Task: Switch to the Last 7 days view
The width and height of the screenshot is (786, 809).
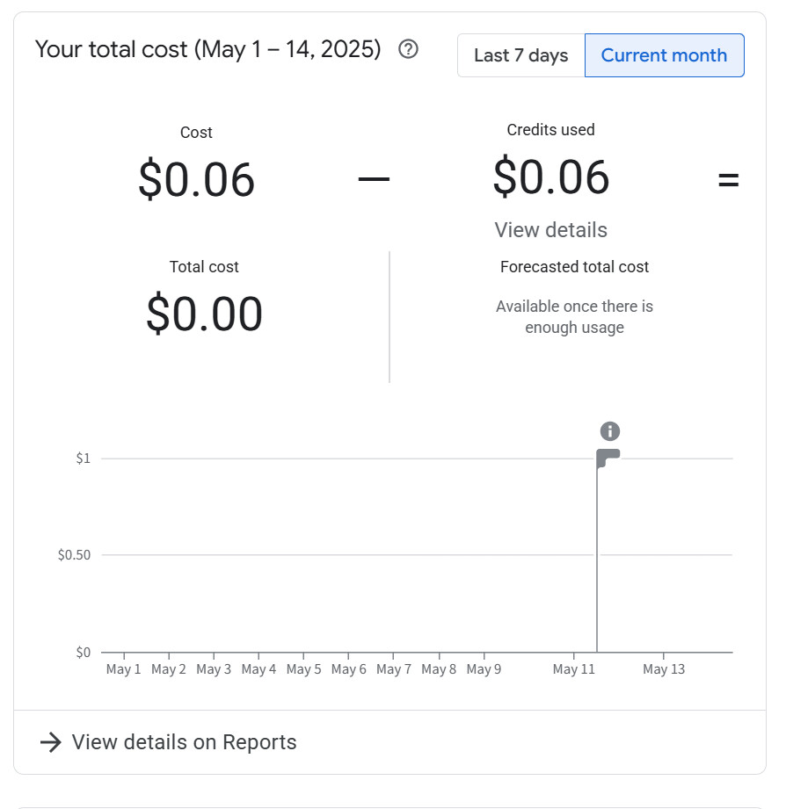Action: click(520, 55)
